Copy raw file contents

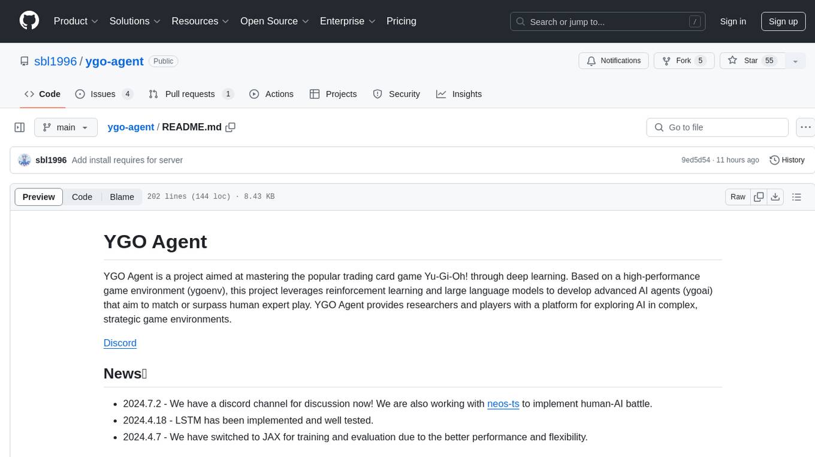pos(759,197)
